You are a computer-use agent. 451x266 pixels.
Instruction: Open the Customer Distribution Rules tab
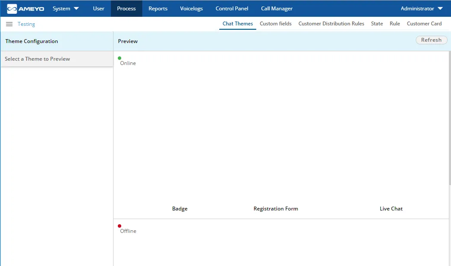pos(331,24)
